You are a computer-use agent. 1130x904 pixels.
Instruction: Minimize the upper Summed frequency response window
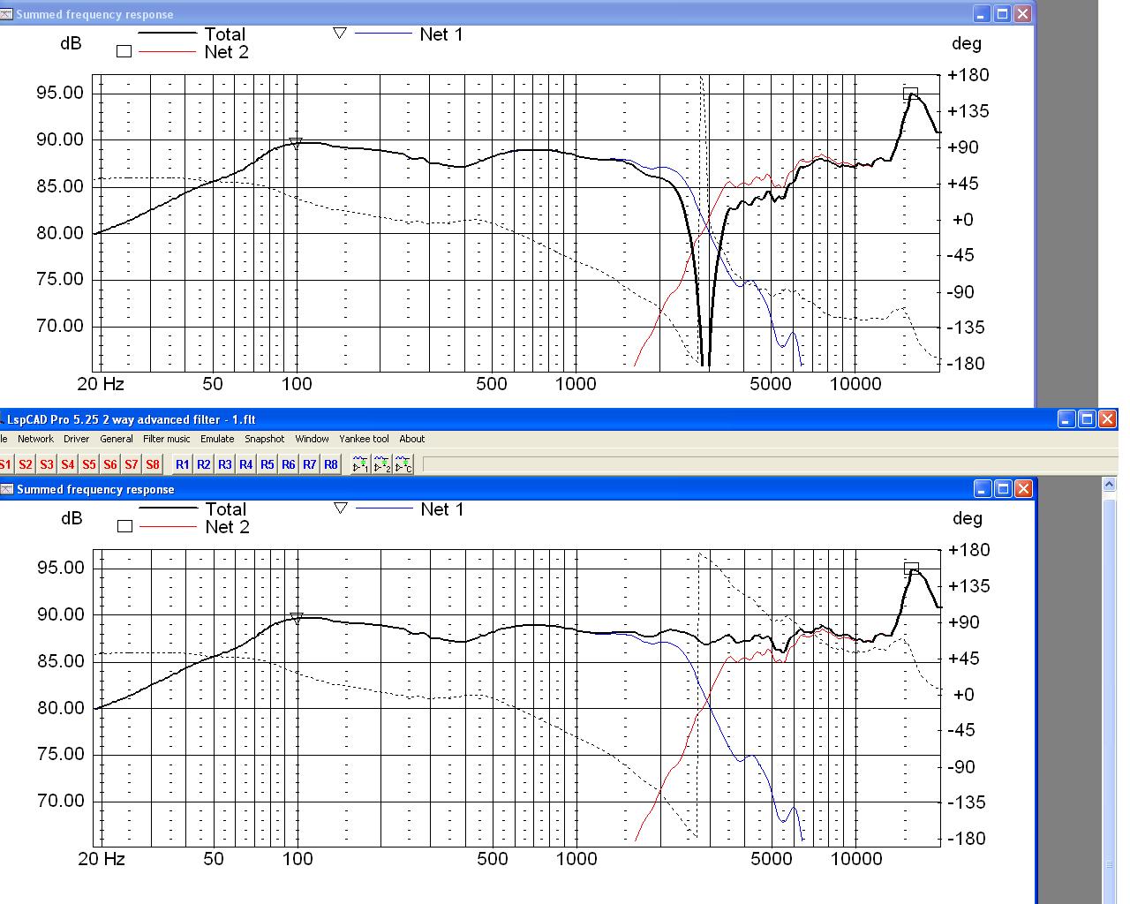point(983,13)
